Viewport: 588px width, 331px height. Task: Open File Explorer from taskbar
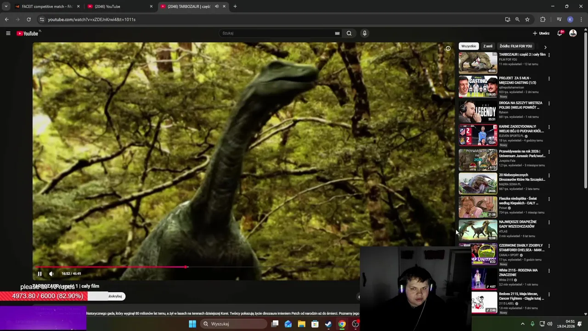tap(301, 324)
